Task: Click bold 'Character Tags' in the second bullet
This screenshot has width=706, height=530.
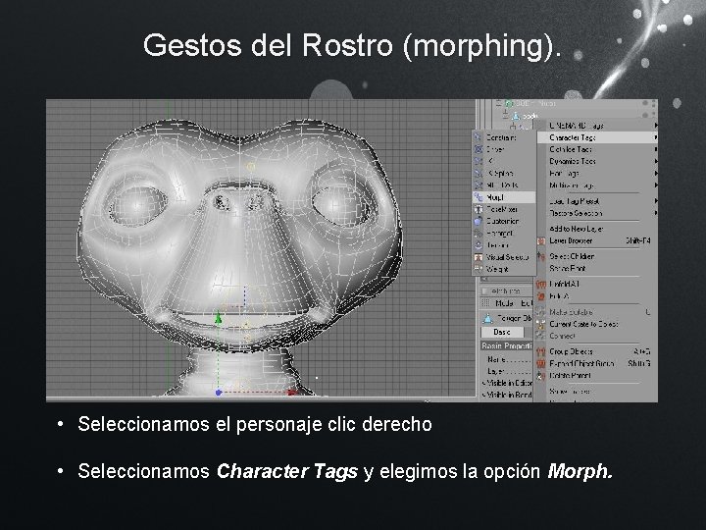Action: click(287, 471)
